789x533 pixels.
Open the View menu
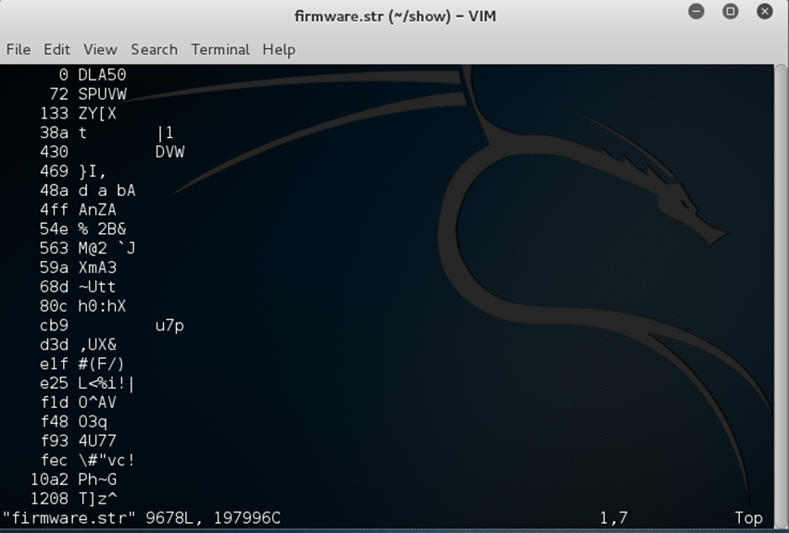[100, 49]
